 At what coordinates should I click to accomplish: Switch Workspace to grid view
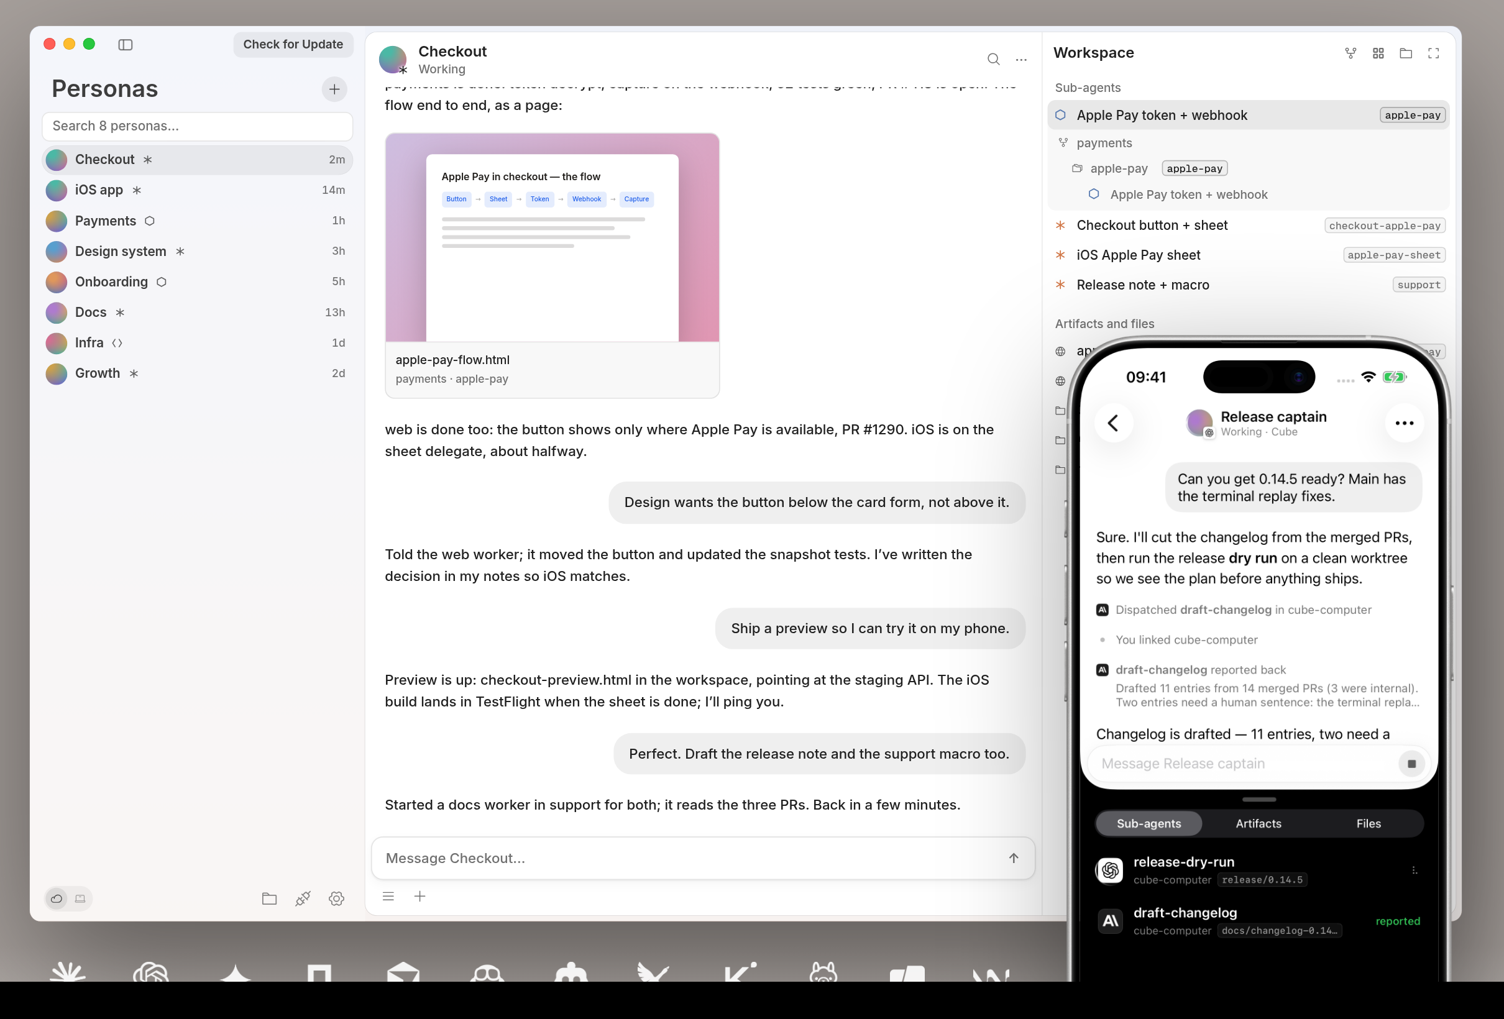[1378, 53]
